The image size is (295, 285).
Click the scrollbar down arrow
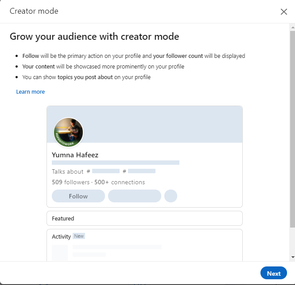click(x=292, y=257)
